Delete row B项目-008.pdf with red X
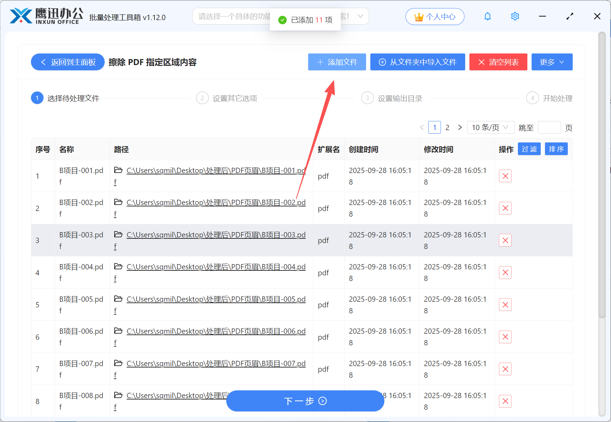Screen dimensions: 611x422 point(505,401)
